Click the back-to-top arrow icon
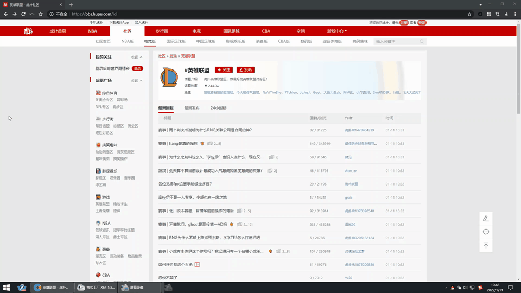This screenshot has height=293, width=521. (x=486, y=245)
